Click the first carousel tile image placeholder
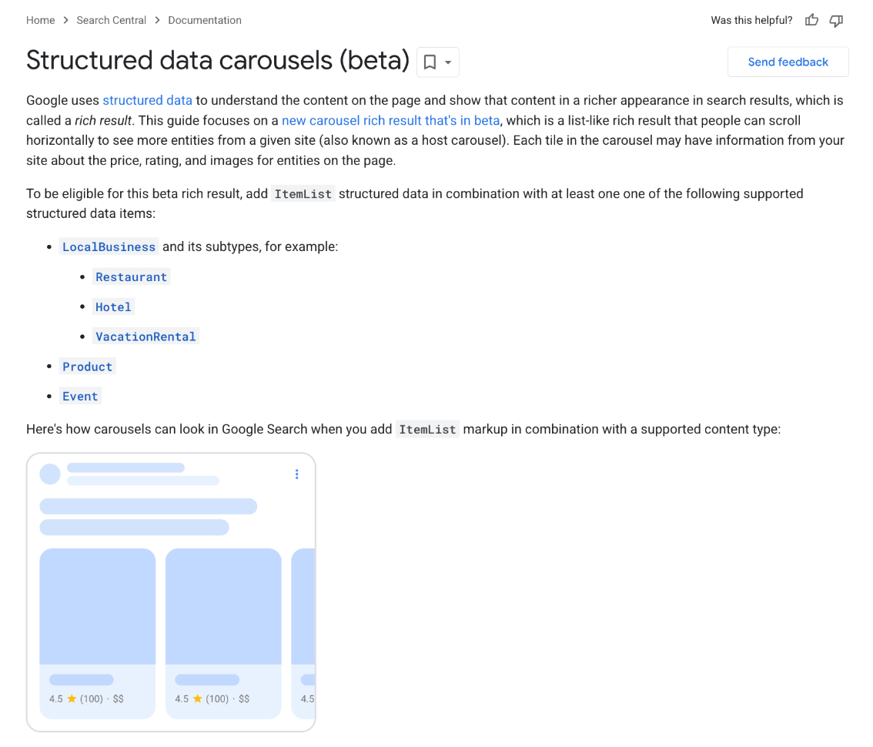This screenshot has height=747, width=873. [x=97, y=605]
